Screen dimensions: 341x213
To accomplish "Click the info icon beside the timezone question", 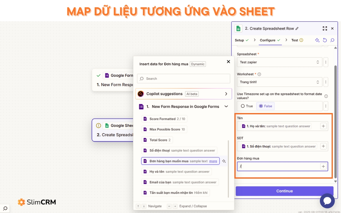I will [326, 96].
